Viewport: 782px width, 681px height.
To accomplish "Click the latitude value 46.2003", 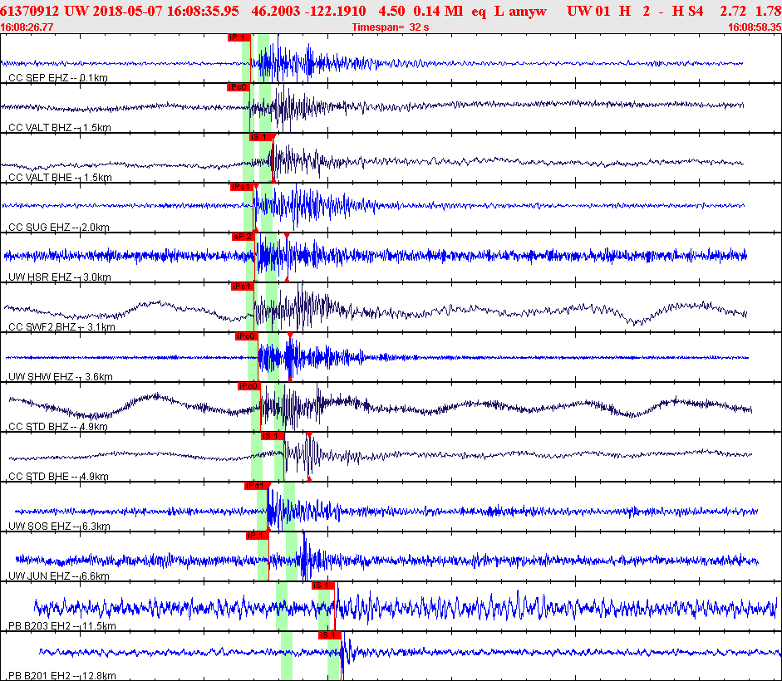I will (x=276, y=11).
